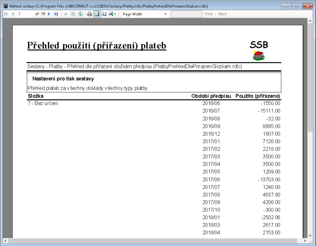This screenshot has width=316, height=246.
Task: Select the Print icon
Action: [x=89, y=14]
